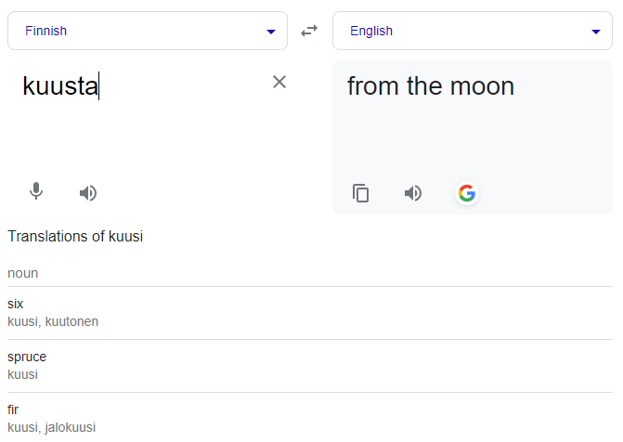Open the Finnish source language dropdown

click(x=148, y=31)
